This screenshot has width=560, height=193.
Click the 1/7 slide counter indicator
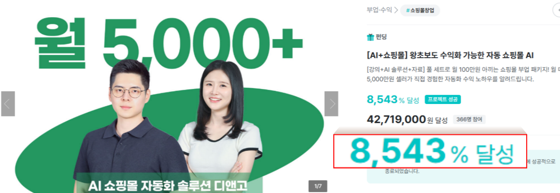click(x=318, y=186)
